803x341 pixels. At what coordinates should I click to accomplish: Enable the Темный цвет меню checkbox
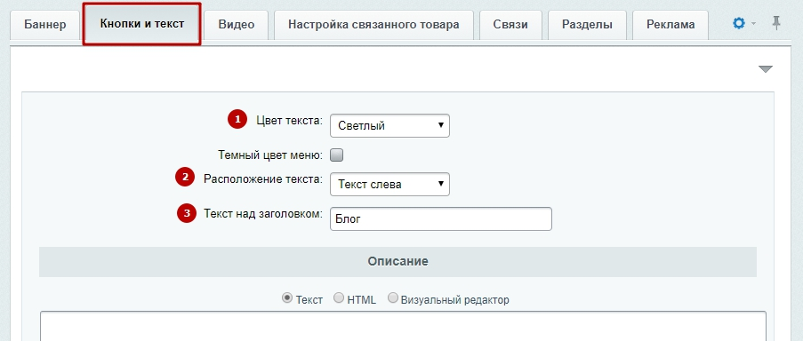pos(336,155)
